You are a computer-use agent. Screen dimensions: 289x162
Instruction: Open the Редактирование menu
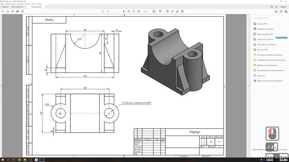tap(10, 4)
